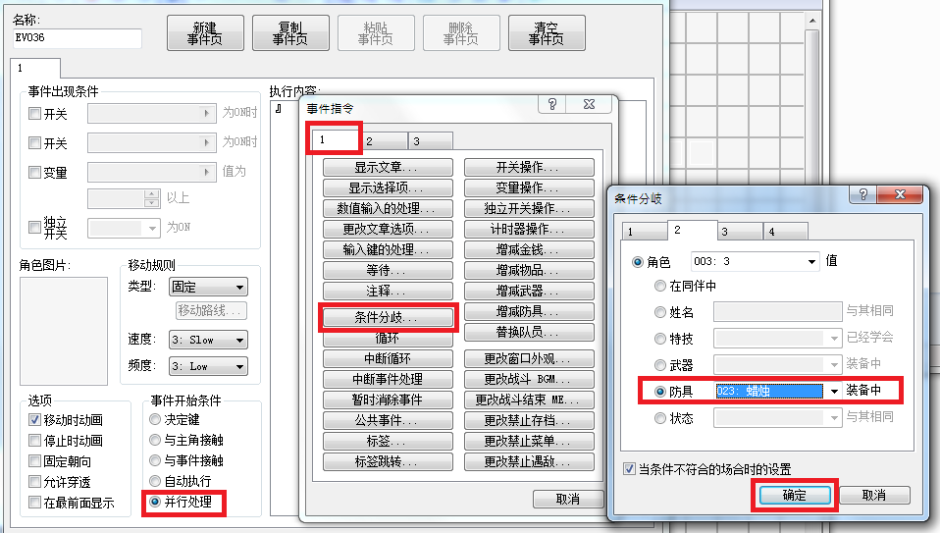Select event page tab 1

(x=34, y=68)
